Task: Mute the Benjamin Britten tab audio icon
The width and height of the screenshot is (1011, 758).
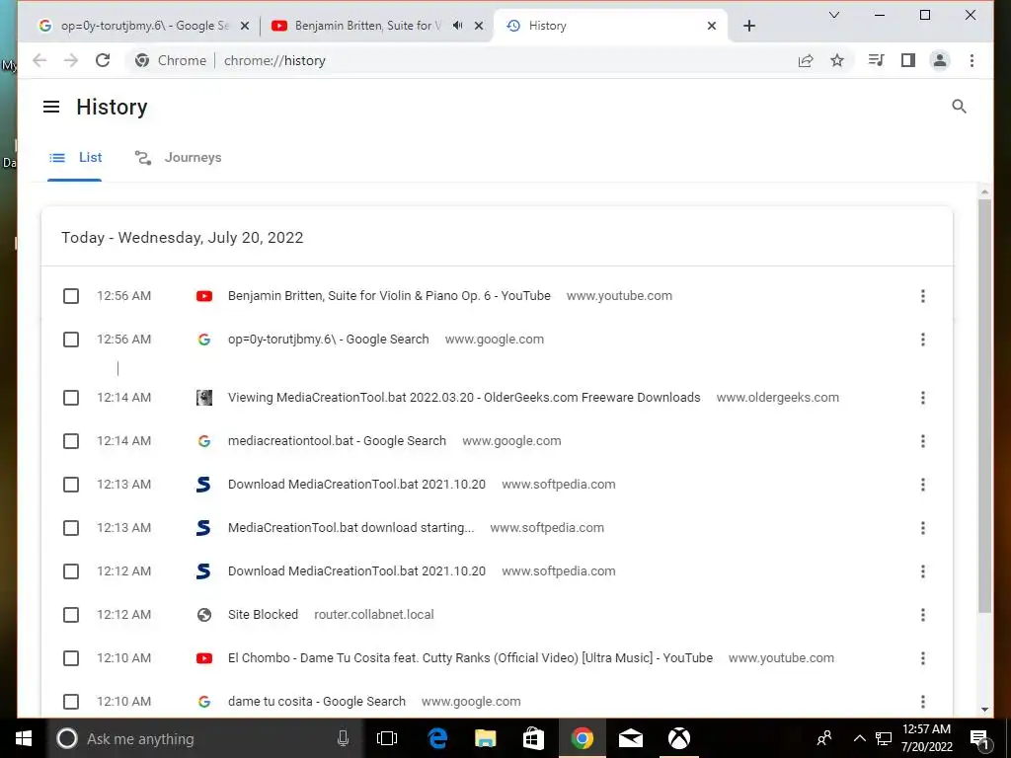Action: (457, 26)
